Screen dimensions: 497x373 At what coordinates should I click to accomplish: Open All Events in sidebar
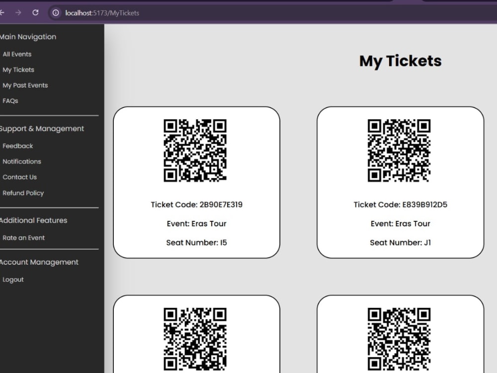[17, 54]
